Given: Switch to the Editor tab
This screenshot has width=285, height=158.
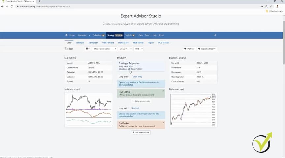Looking at the screenshot, I should coord(69,43).
